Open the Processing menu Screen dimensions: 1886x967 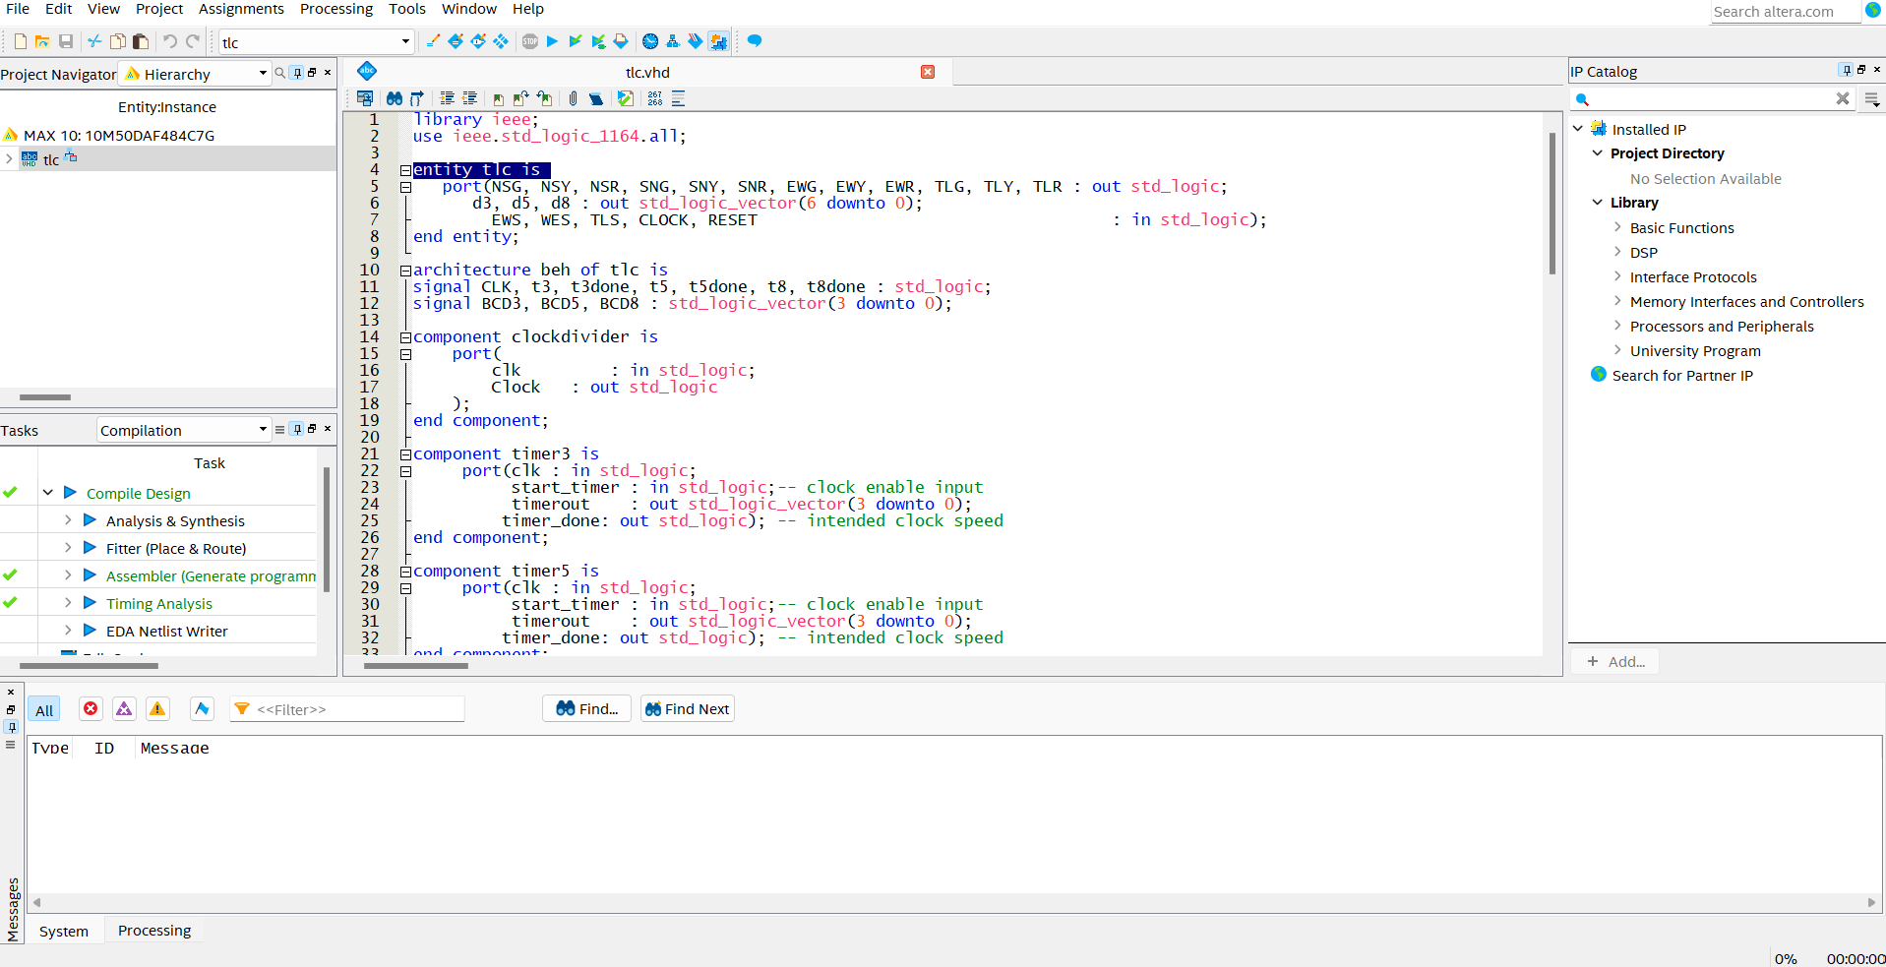336,9
